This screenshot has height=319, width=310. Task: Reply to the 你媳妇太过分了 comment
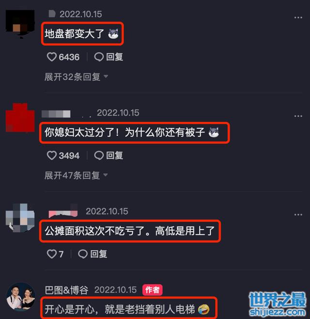tap(108, 156)
